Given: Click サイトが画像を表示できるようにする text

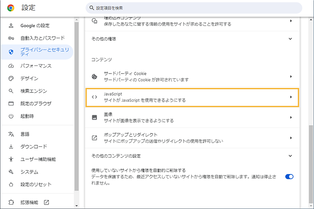Looking at the screenshot, I should (139, 121).
